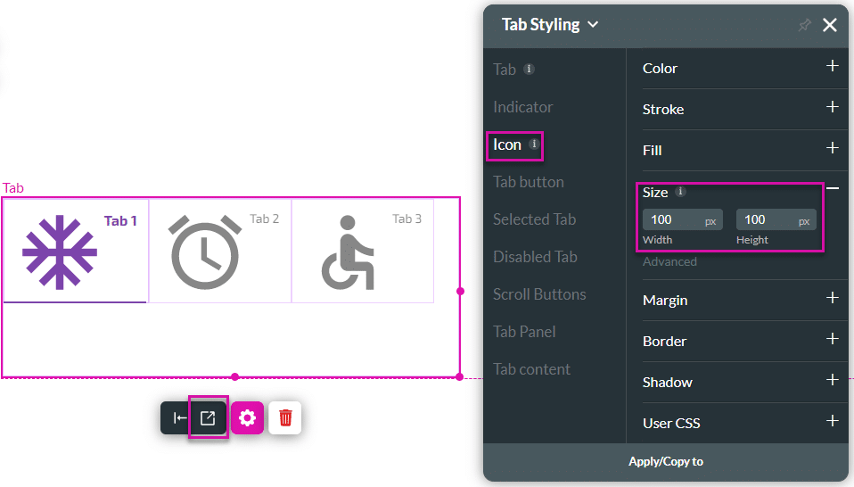The image size is (854, 487).
Task: Close the Tab Styling panel
Action: (x=830, y=25)
